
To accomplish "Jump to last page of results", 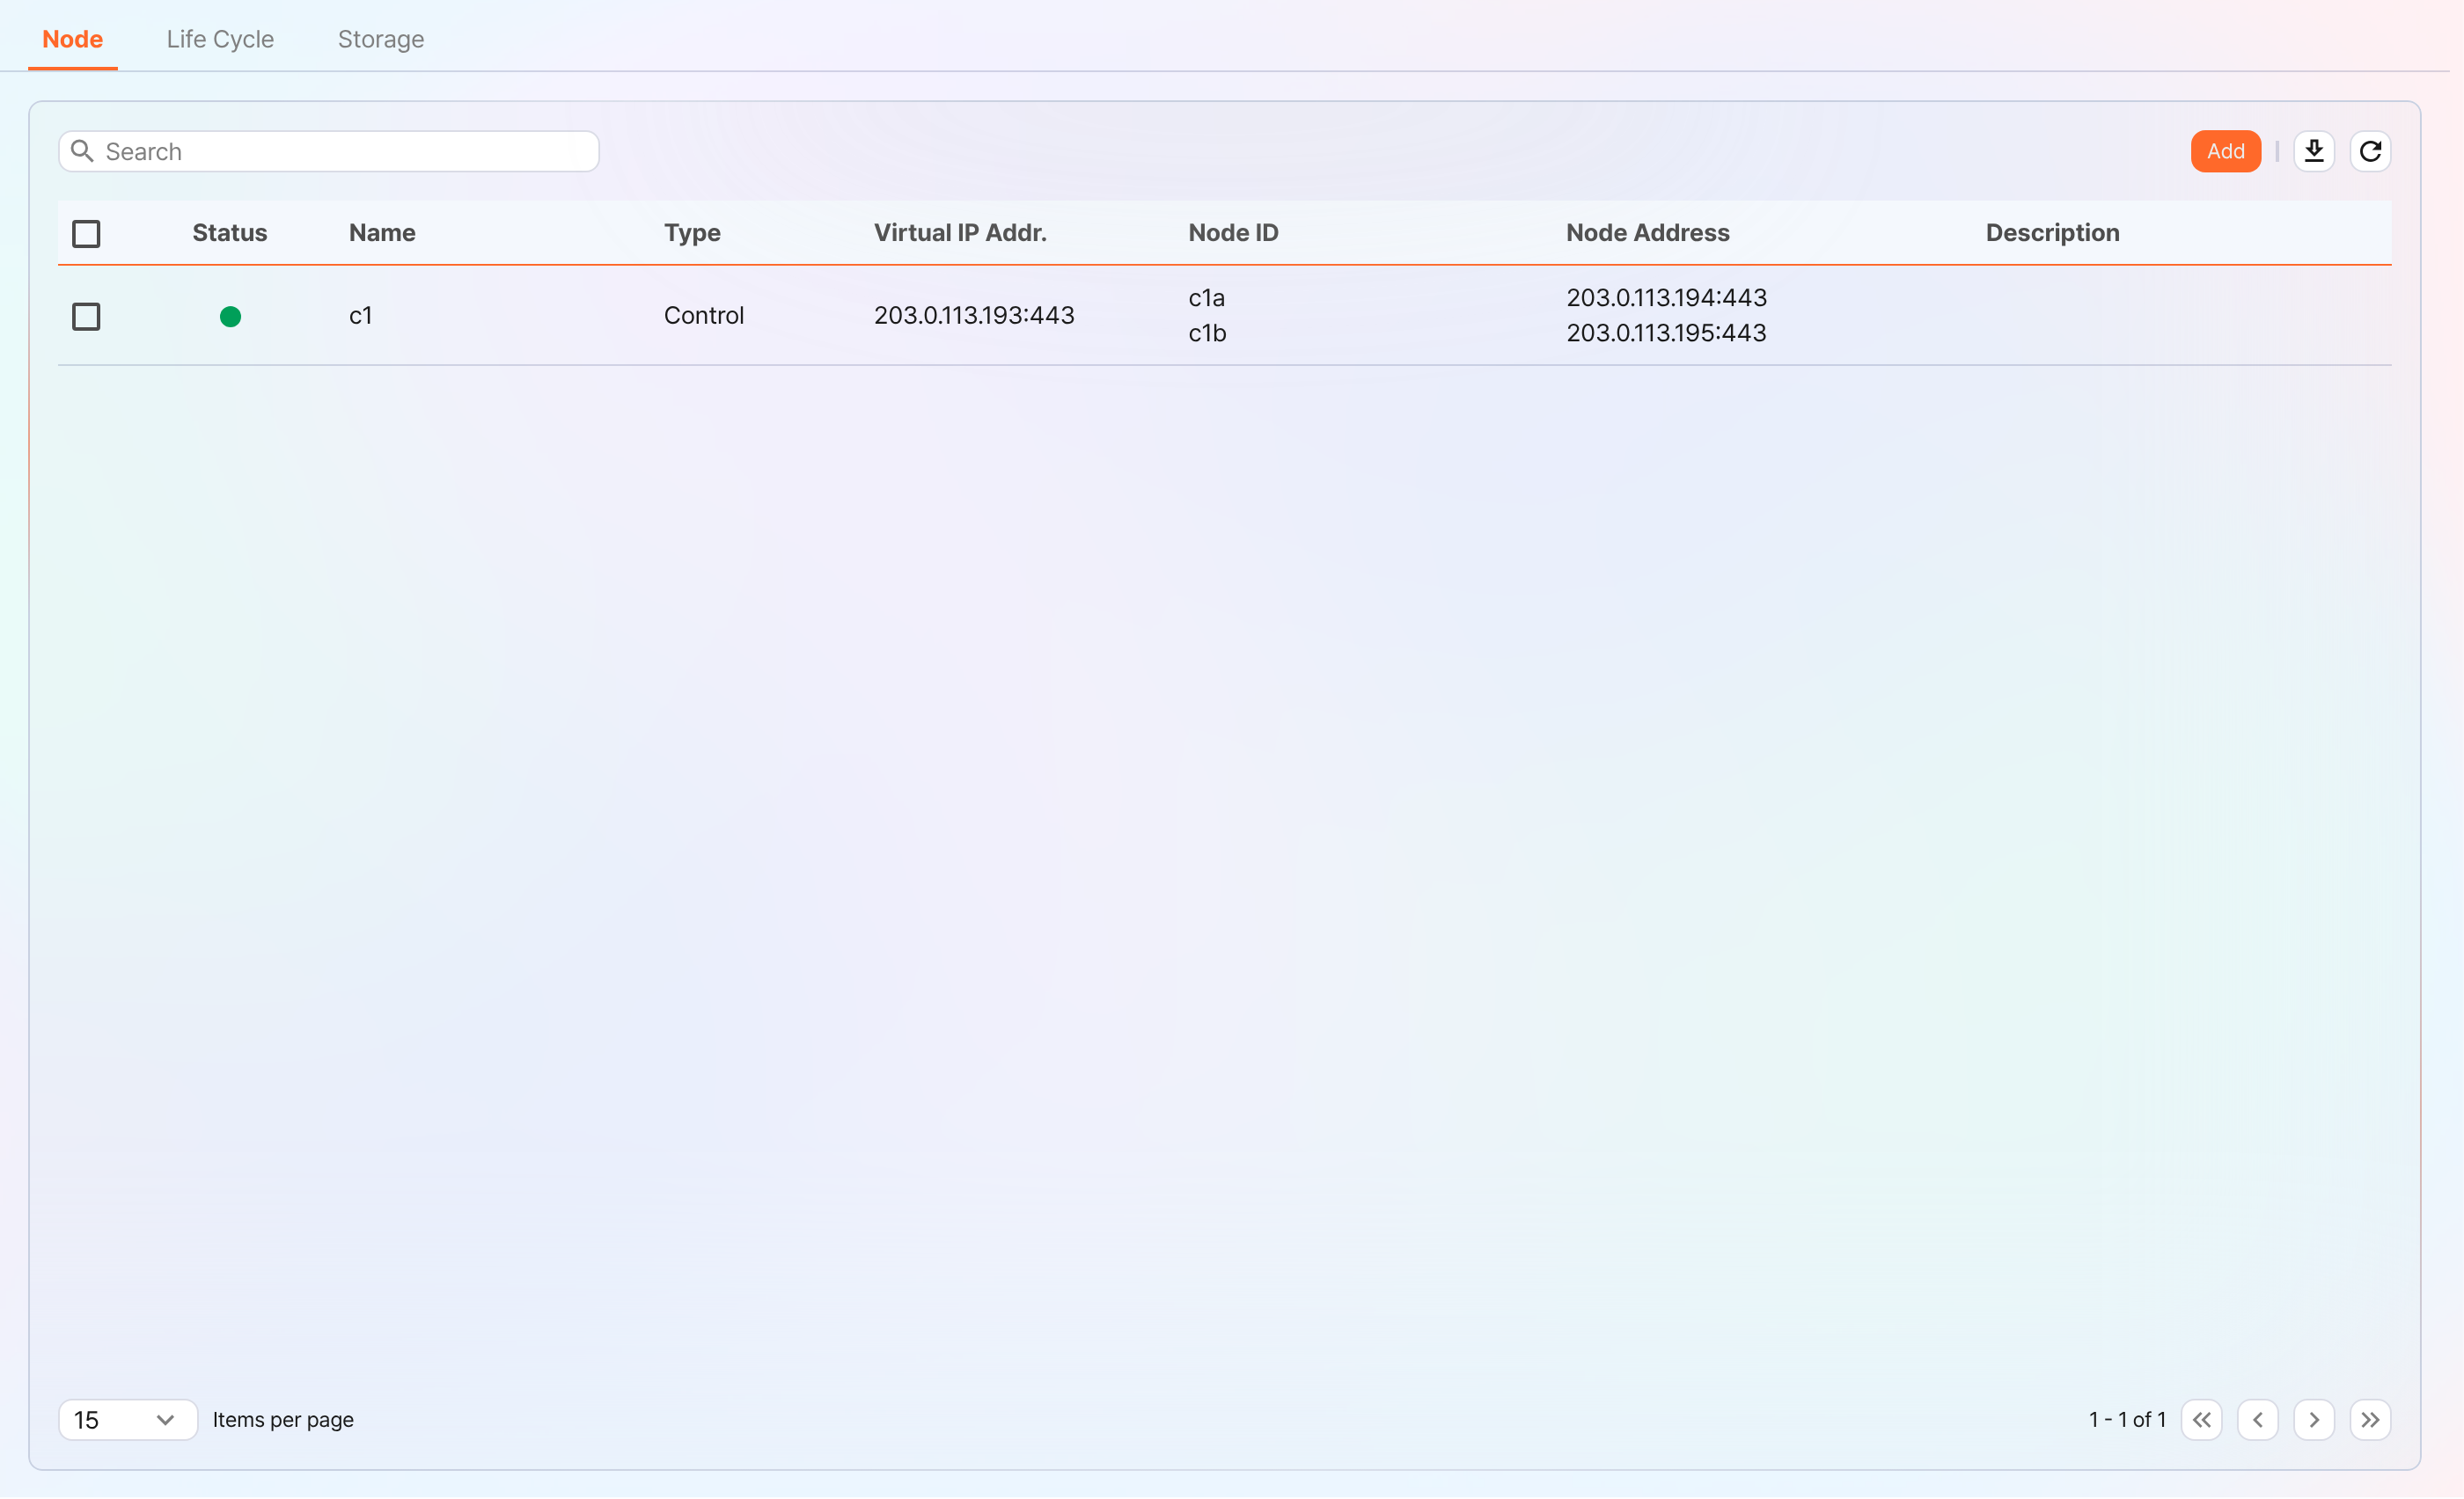I will pyautogui.click(x=2370, y=1420).
